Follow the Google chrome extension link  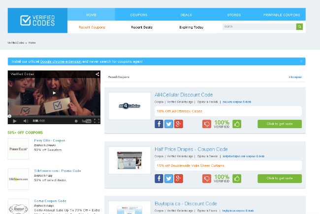click(61, 61)
